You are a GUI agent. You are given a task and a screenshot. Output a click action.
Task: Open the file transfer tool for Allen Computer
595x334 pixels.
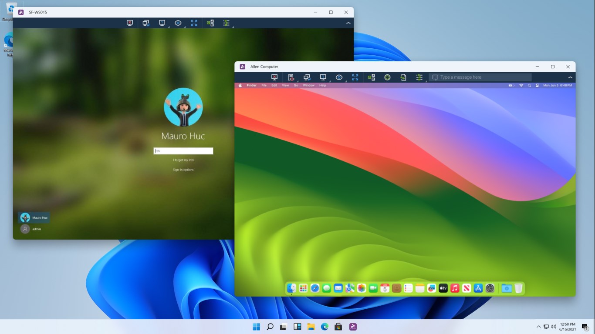pos(403,77)
